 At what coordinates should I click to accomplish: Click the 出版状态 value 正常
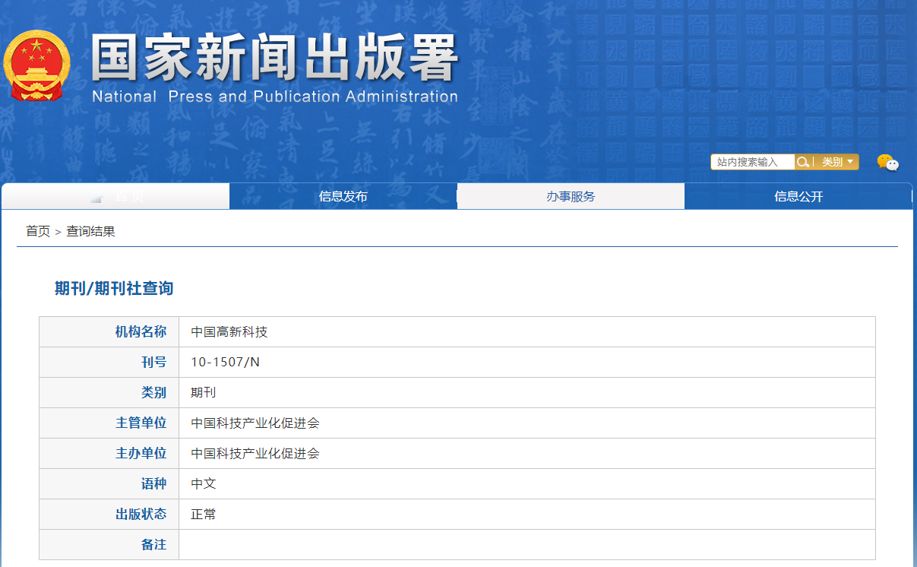(204, 515)
